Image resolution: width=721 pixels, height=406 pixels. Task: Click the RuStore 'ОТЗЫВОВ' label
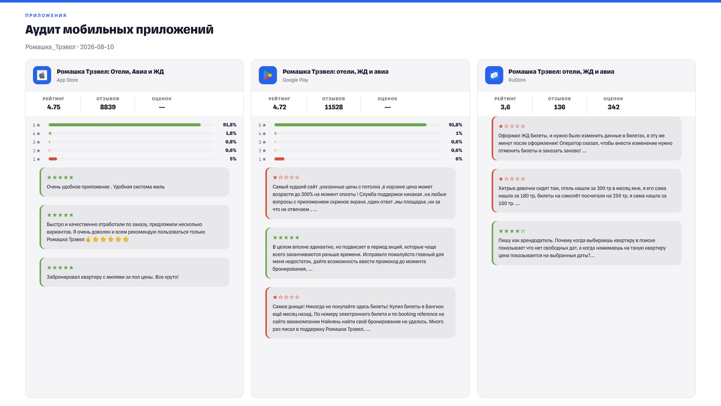coord(559,99)
